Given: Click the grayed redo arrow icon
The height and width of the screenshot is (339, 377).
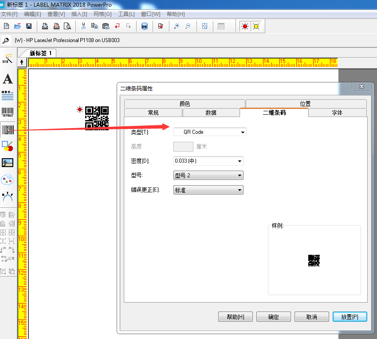Looking at the screenshot, I should (129, 26).
